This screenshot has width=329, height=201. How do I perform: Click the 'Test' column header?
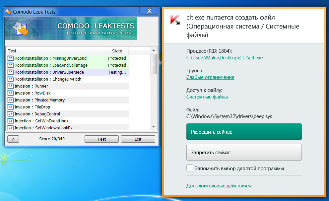(x=56, y=51)
